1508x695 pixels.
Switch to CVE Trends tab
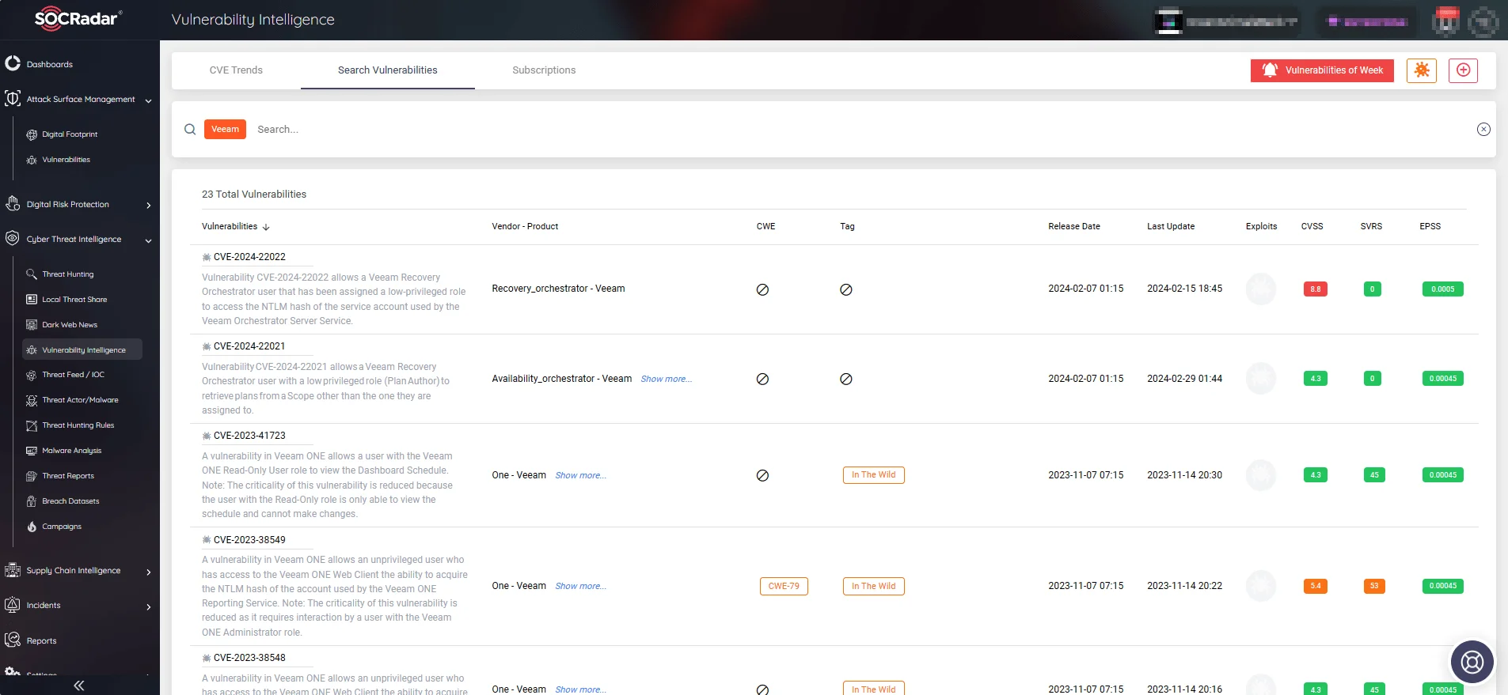click(236, 70)
